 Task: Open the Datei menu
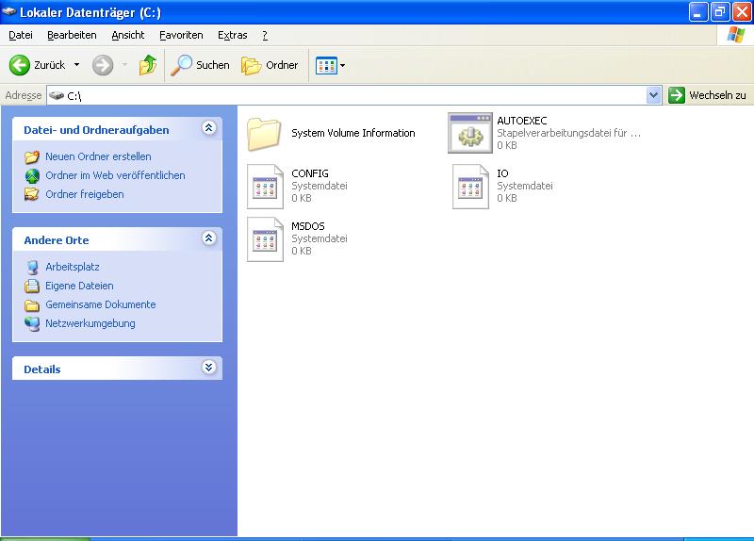click(x=21, y=35)
